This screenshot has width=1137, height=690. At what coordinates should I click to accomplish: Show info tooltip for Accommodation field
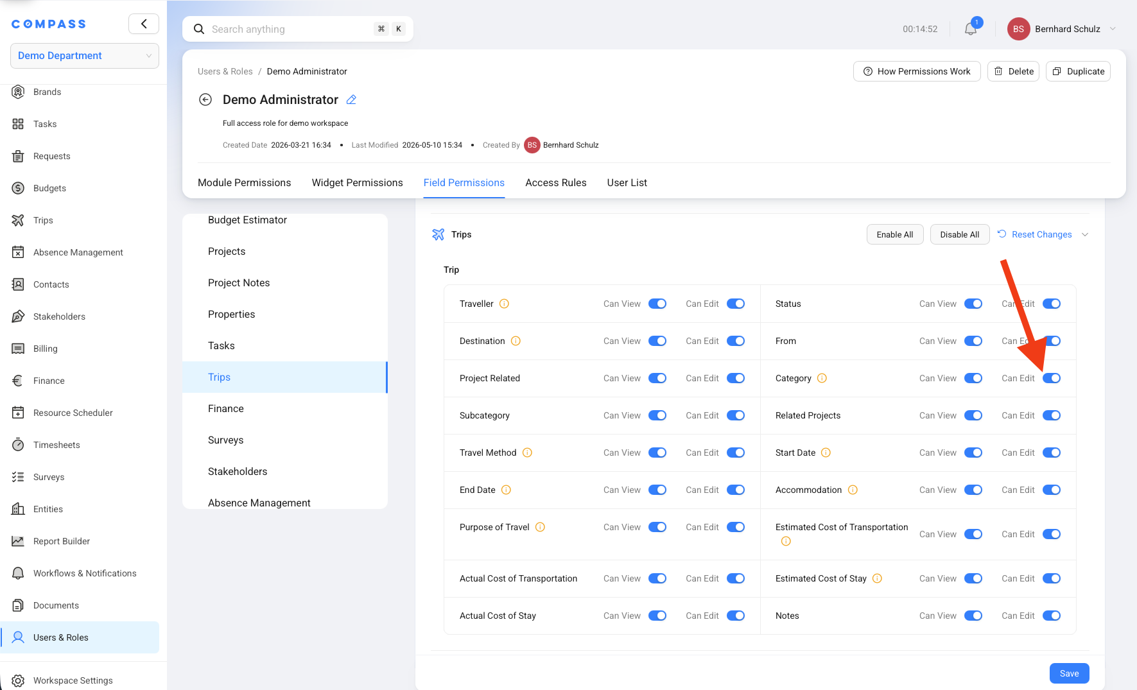click(x=853, y=490)
